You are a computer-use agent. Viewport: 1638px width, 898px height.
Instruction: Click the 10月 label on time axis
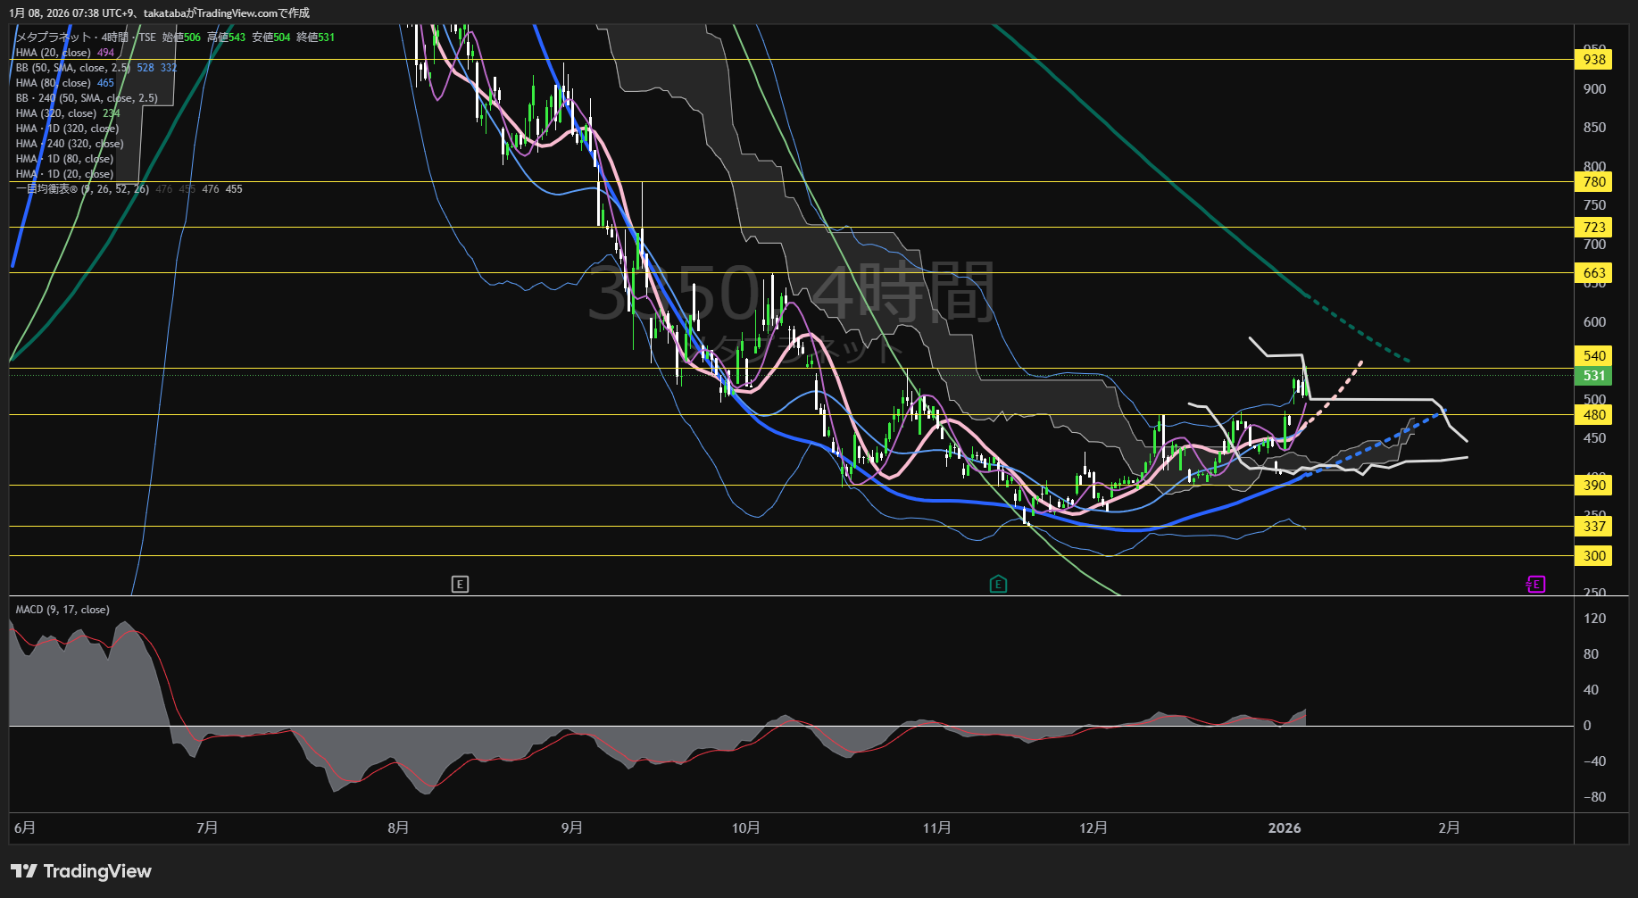pyautogui.click(x=745, y=828)
